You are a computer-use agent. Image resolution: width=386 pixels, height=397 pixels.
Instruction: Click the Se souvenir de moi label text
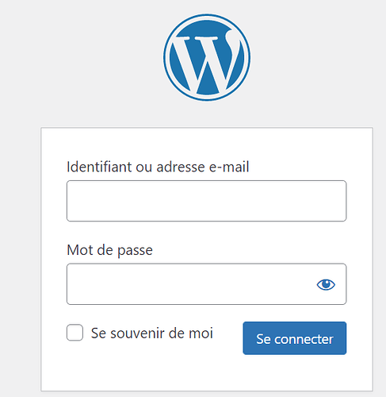pos(152,333)
